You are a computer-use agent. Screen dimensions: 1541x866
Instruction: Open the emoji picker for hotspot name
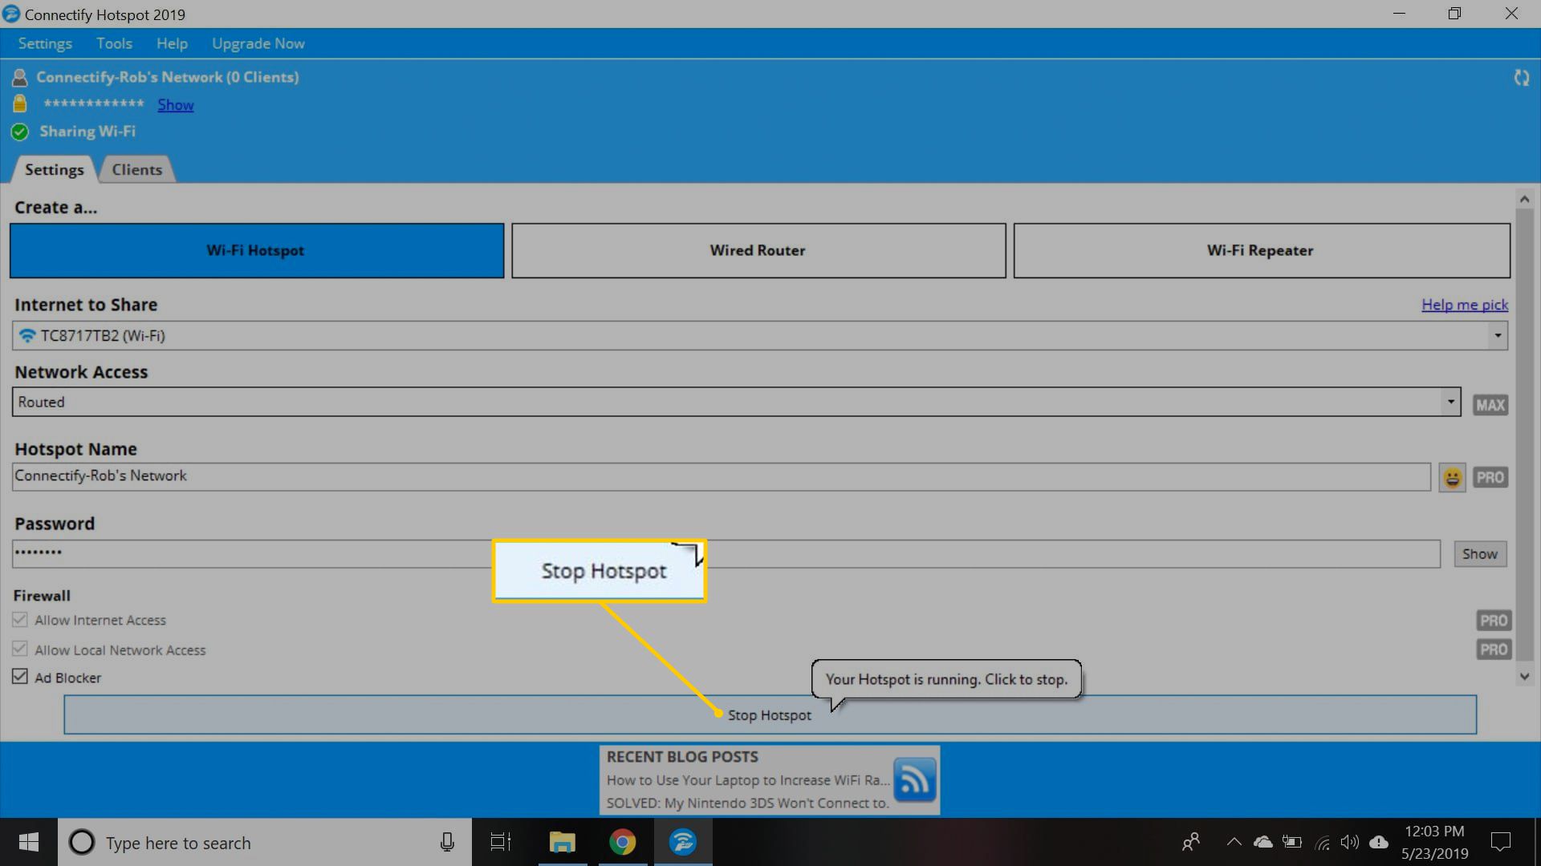pos(1452,477)
